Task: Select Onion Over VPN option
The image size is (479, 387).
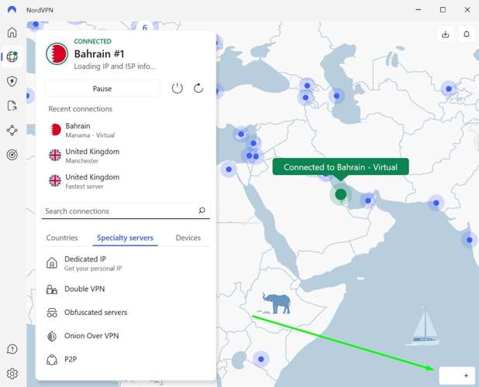Action: 91,336
